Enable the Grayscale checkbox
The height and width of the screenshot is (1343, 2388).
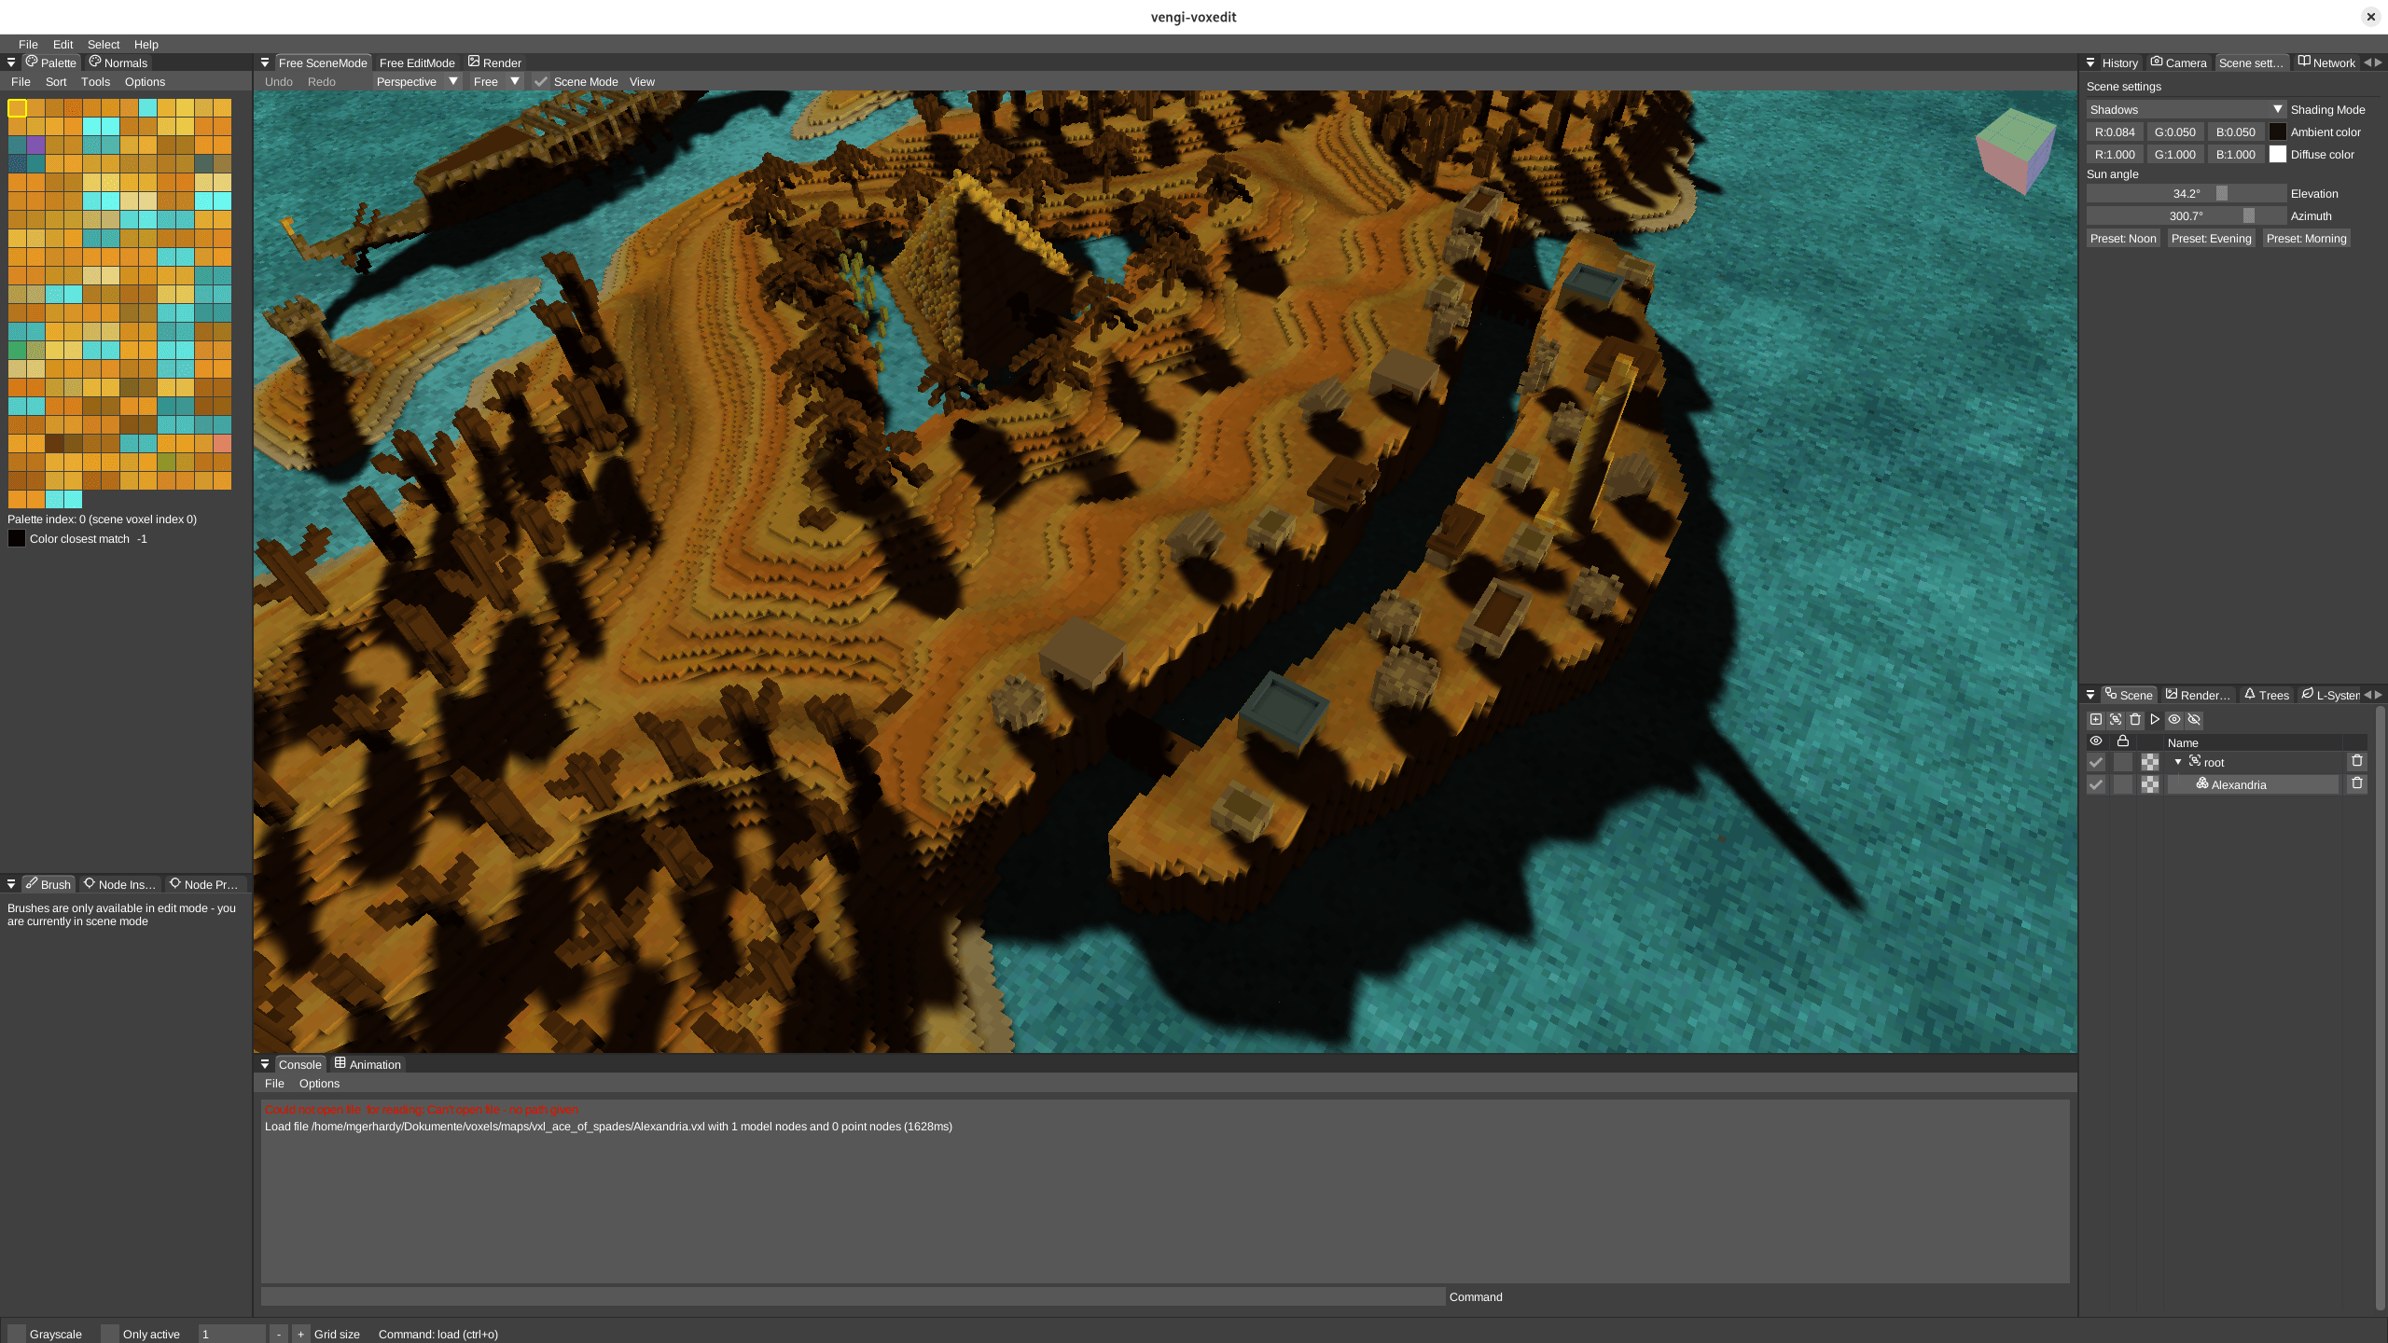(x=17, y=1334)
